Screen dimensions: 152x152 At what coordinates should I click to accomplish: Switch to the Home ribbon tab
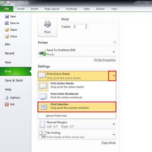21,9
